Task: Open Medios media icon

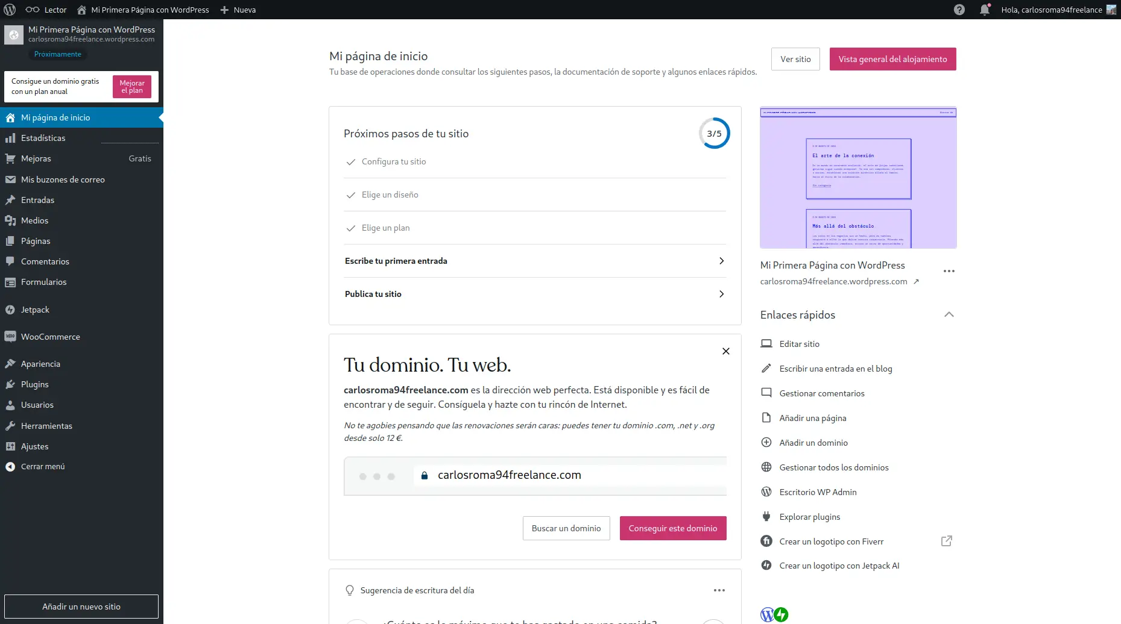Action: tap(10, 220)
